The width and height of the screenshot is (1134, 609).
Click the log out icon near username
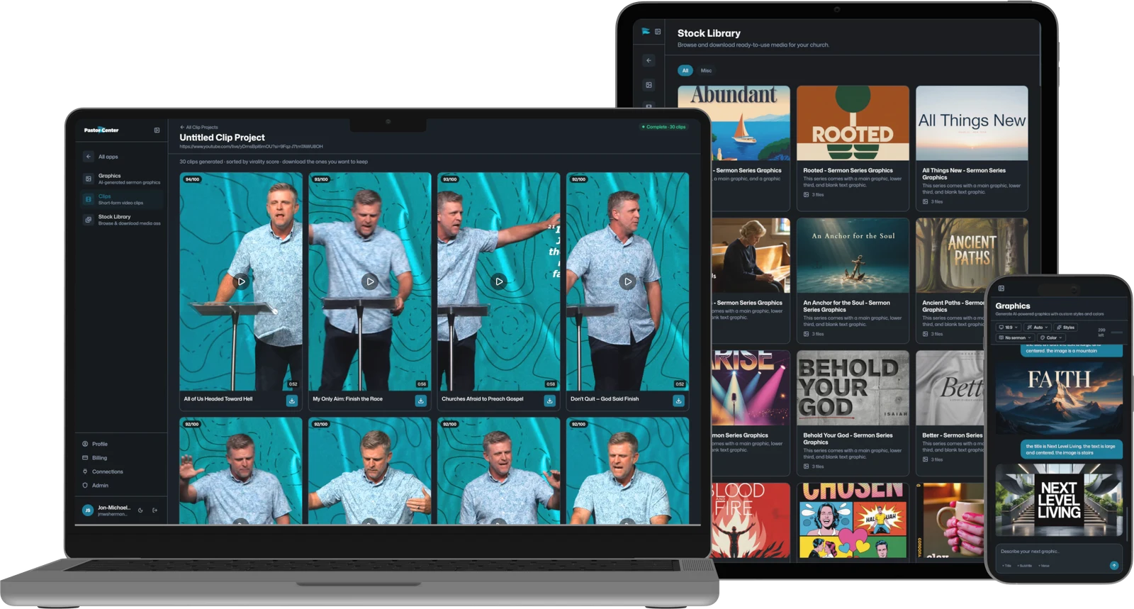point(155,510)
